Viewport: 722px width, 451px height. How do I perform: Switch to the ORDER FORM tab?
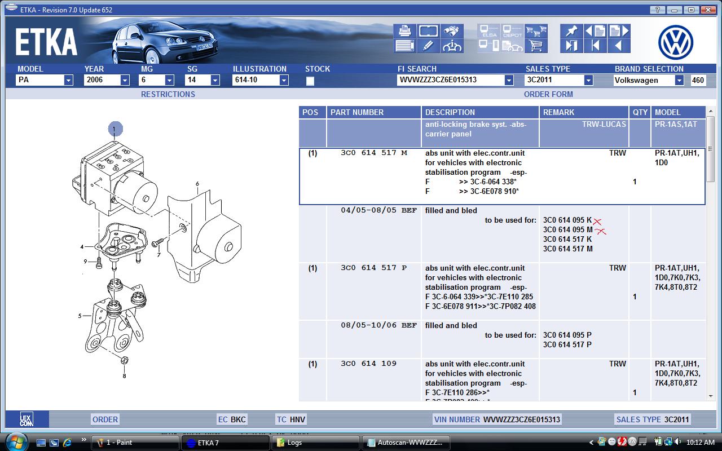click(x=548, y=94)
